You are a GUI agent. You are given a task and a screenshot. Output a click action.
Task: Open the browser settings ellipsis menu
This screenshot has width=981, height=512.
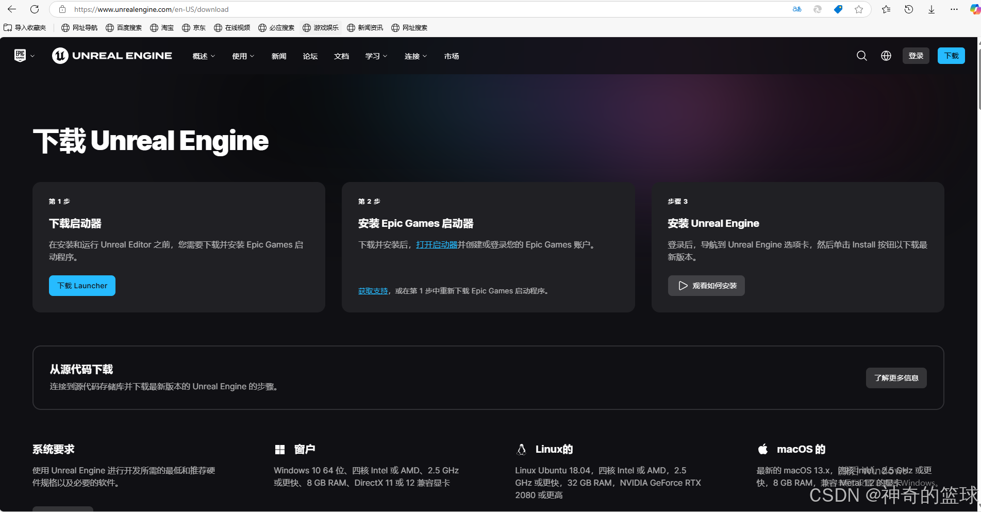[954, 9]
